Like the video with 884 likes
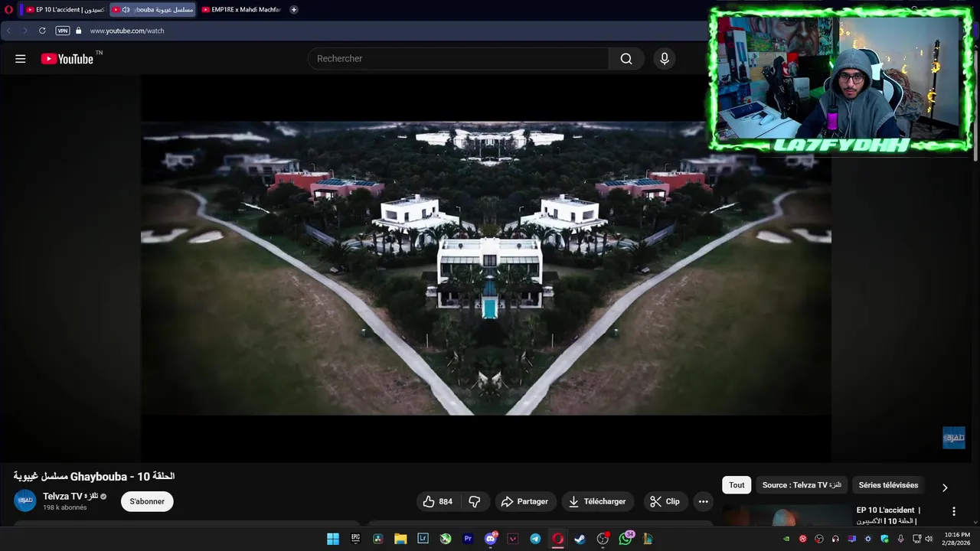Screen dimensions: 980x551 point(439,502)
